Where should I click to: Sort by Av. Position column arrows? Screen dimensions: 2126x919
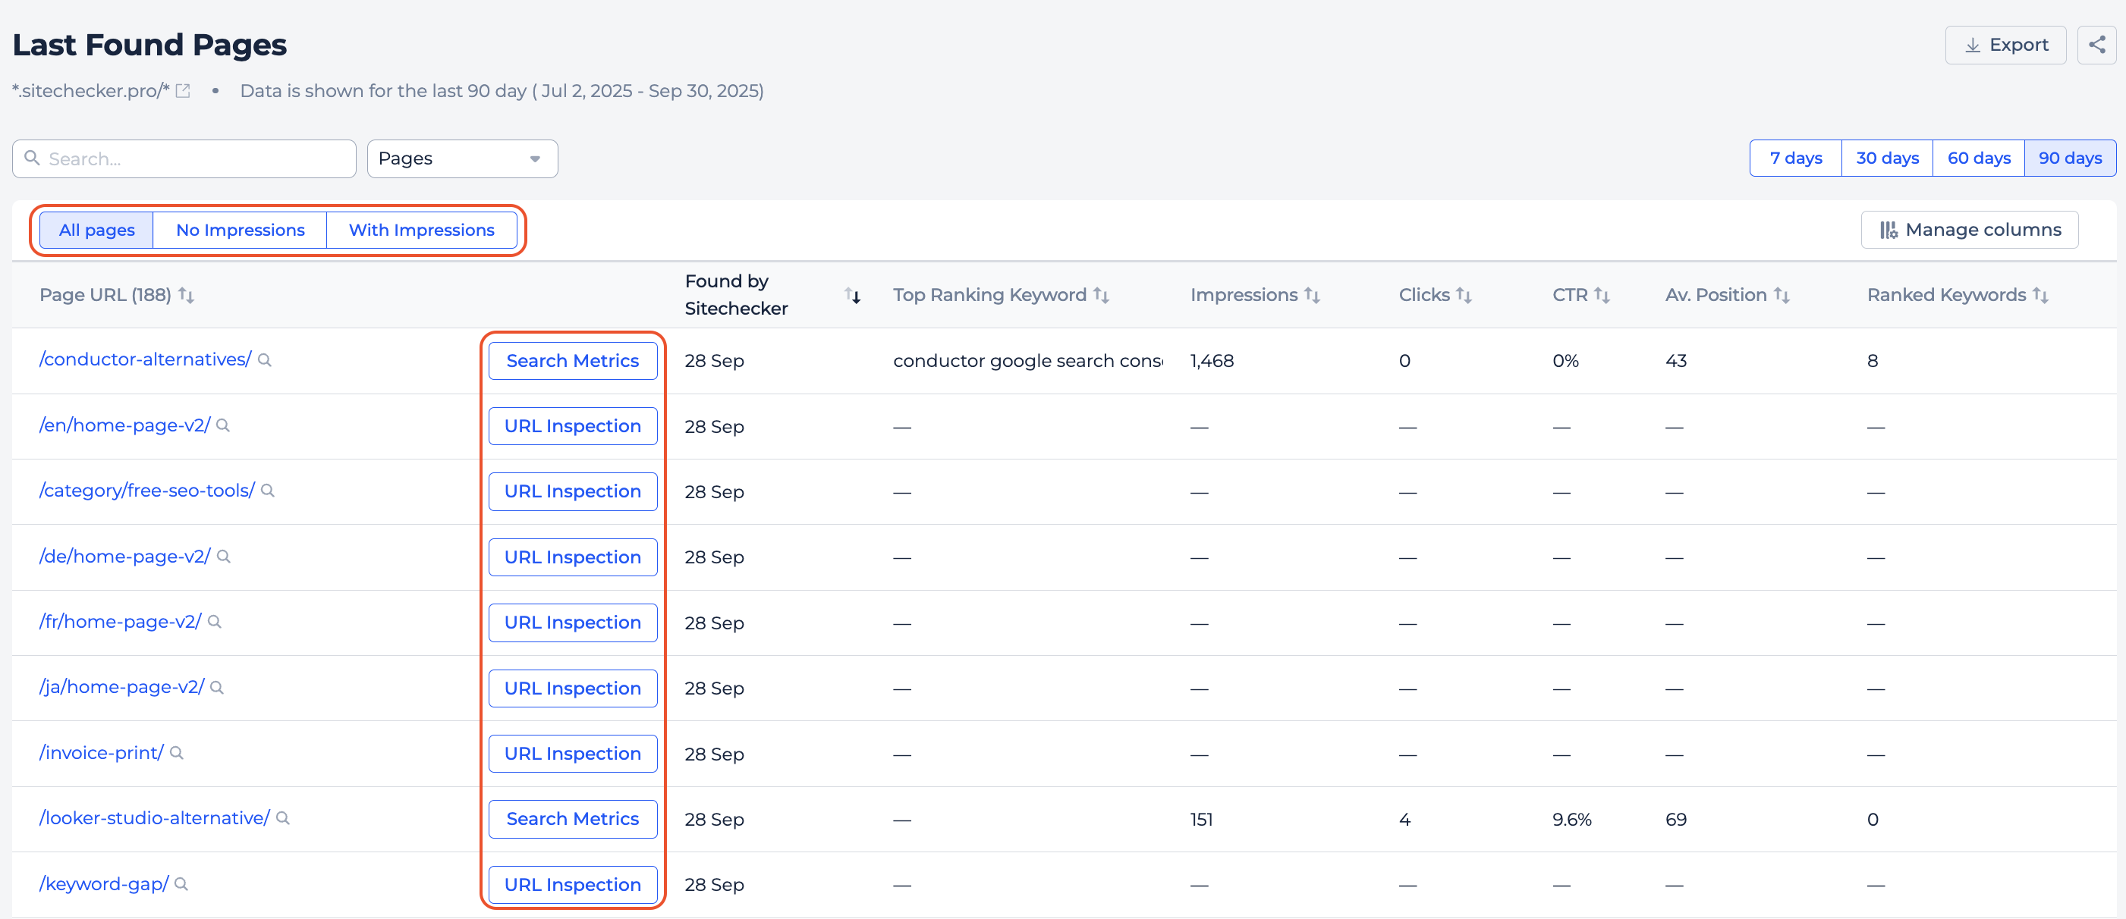tap(1782, 295)
